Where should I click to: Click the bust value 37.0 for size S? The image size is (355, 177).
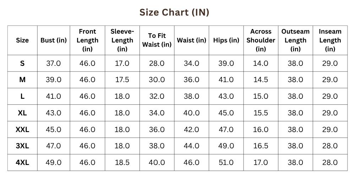click(54, 63)
